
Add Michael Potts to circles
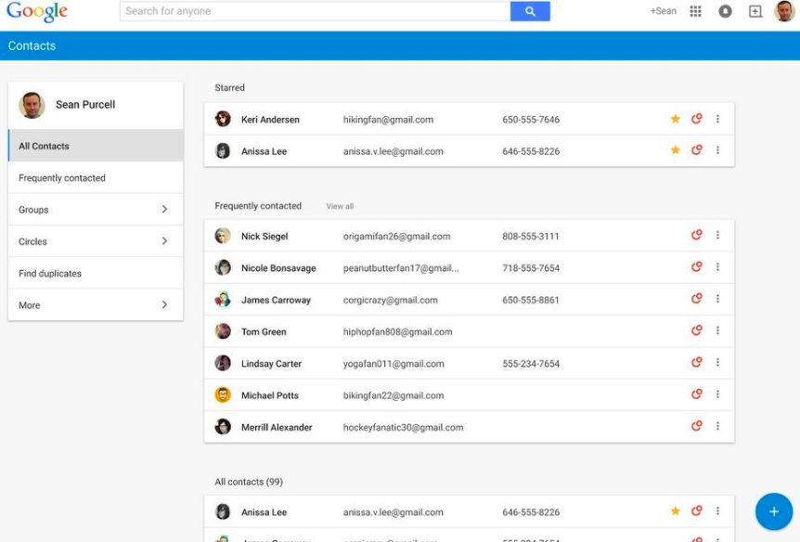(696, 394)
